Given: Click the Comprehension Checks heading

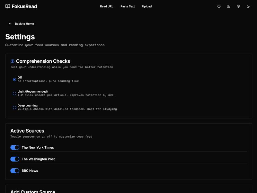Looking at the screenshot, I should coord(43,61).
